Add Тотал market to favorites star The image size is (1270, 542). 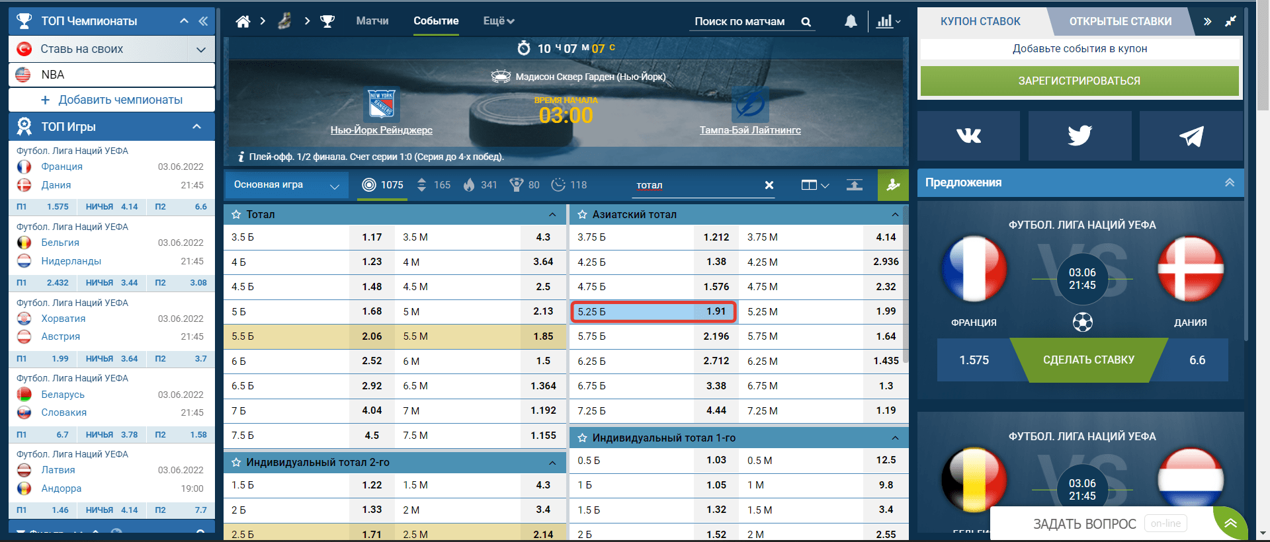(236, 214)
